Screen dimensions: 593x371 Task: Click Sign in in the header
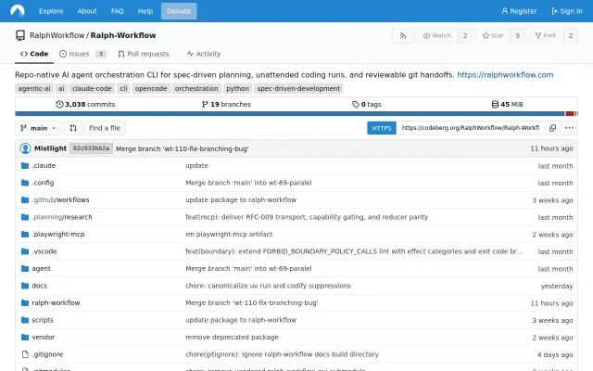pyautogui.click(x=567, y=11)
